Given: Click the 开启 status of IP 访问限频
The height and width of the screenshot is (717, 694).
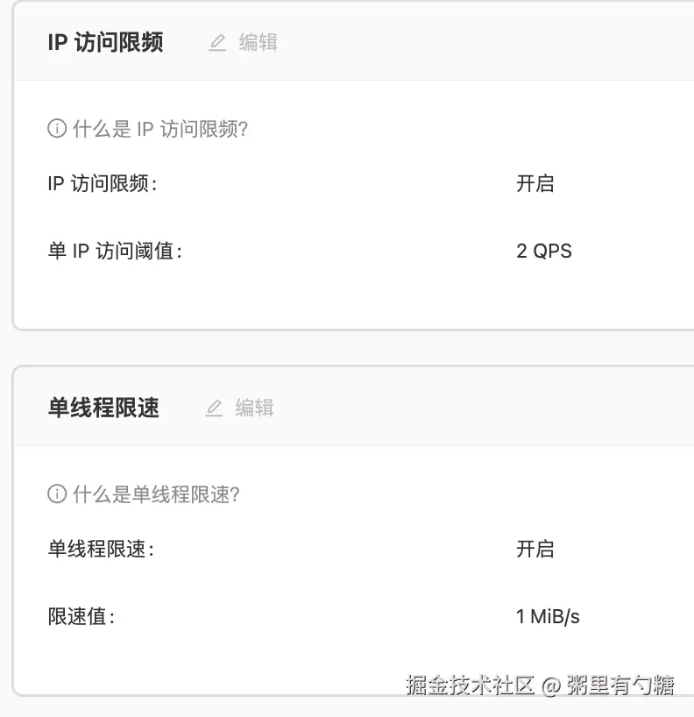Looking at the screenshot, I should pyautogui.click(x=535, y=183).
